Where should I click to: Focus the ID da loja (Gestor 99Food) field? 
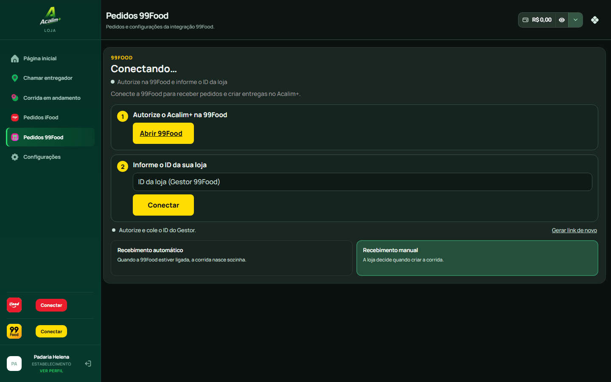[x=362, y=182]
